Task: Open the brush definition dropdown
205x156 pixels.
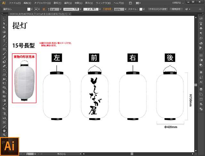Action: pos(100,9)
